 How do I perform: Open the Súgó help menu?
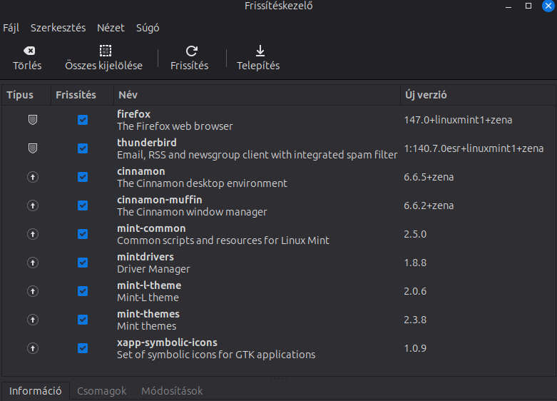click(x=148, y=29)
